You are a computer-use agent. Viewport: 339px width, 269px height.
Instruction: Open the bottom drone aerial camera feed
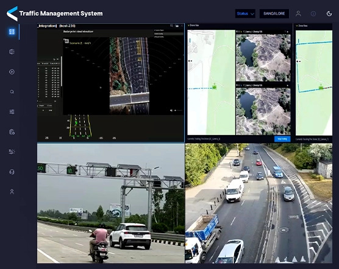(263, 111)
